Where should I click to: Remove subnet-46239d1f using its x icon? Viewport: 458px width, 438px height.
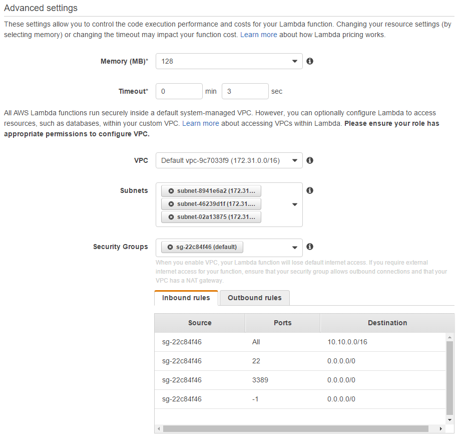tap(171, 204)
